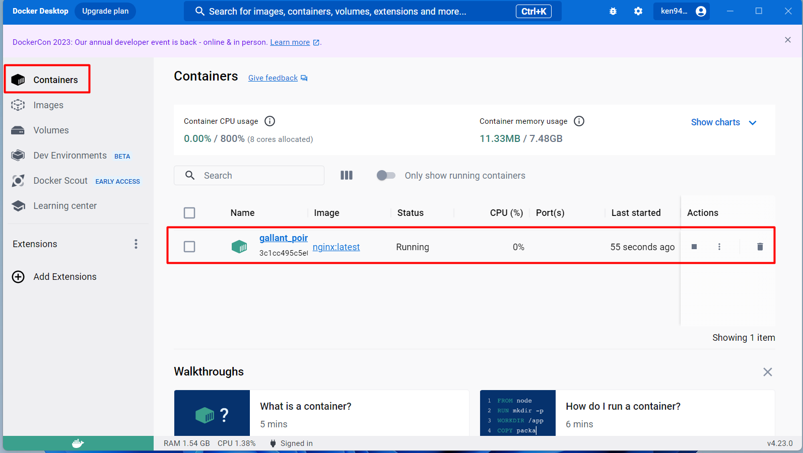803x453 pixels.
Task: Open Docker Desktop settings gear
Action: 638,11
